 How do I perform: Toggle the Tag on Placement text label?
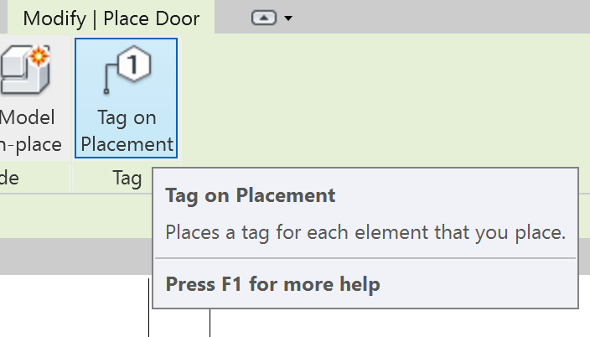coord(127,131)
